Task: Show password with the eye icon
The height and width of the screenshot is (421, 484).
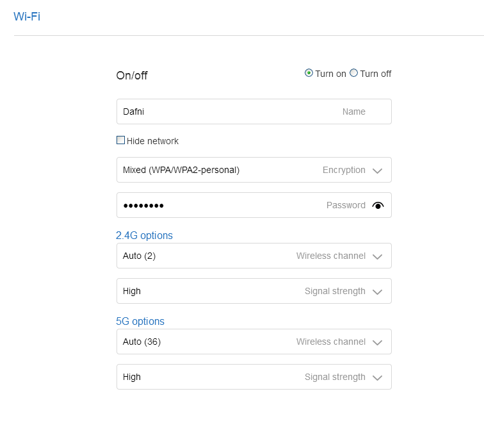Action: coord(378,206)
